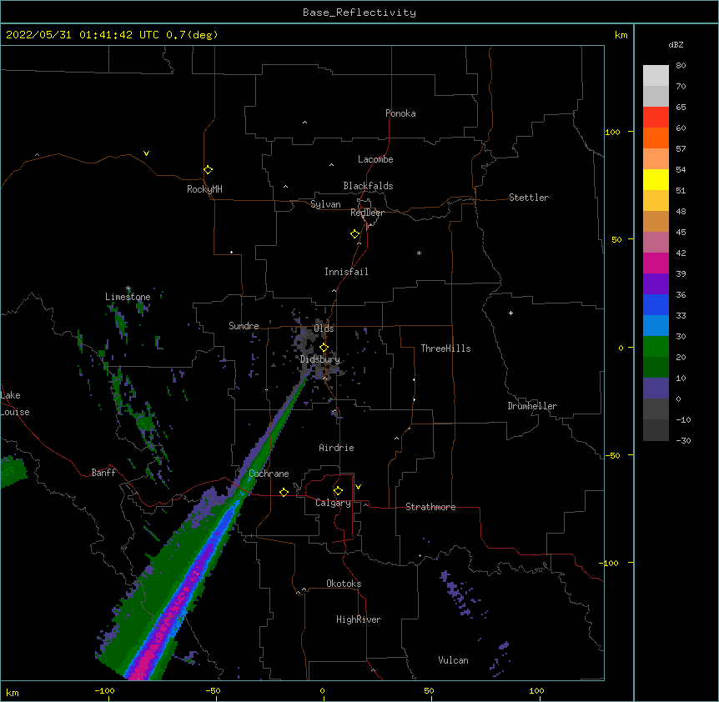Click the Okotoks label

point(344,584)
